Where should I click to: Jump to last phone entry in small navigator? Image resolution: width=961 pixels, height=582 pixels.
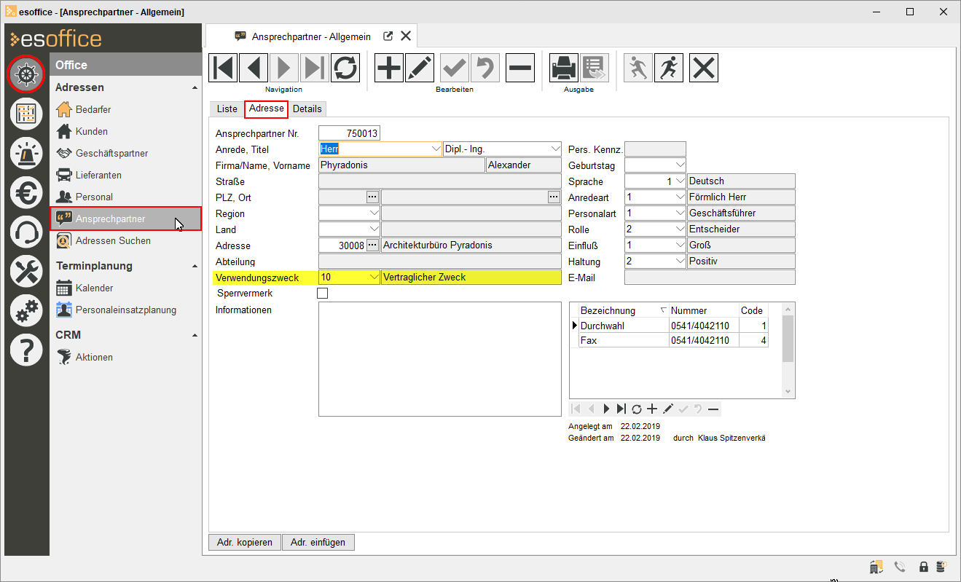621,409
